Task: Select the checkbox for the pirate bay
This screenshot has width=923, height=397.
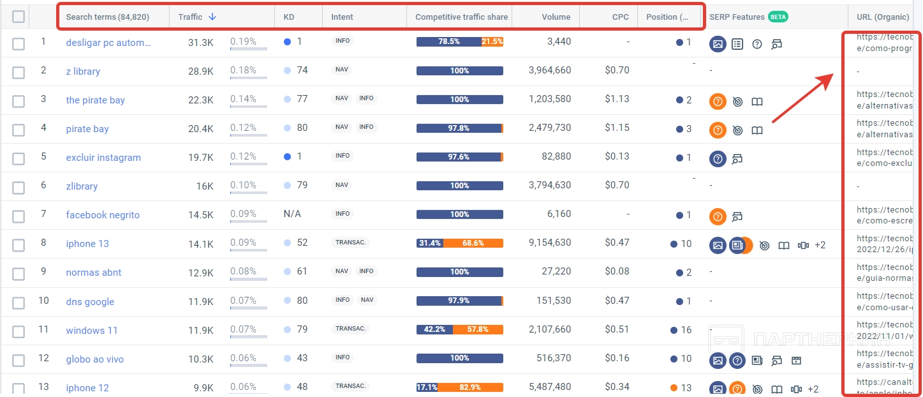Action: [18, 101]
